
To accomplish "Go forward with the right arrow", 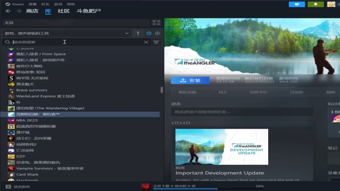I will tap(19, 11).
